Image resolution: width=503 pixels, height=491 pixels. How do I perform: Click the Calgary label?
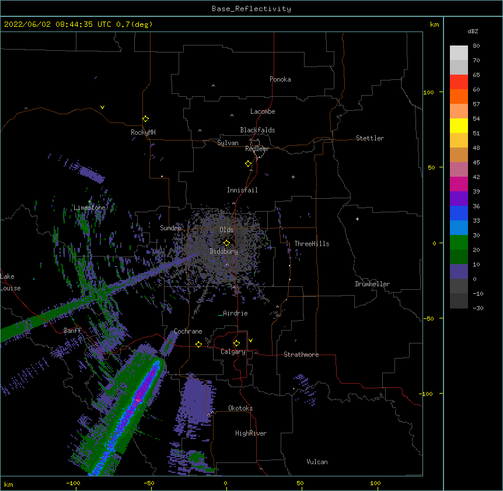point(233,352)
